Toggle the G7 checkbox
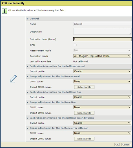Screen dimensions: 133x148 click(x=75, y=45)
